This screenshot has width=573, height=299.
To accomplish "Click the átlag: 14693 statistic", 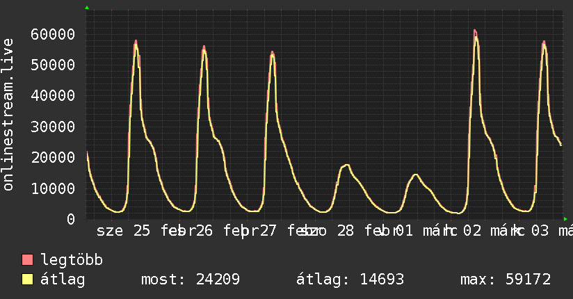I will point(350,280).
